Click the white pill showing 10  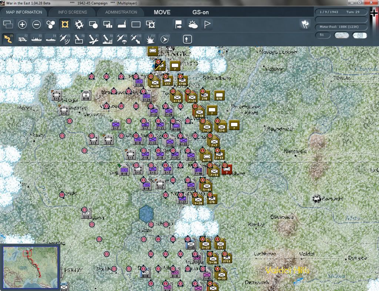pyautogui.click(x=359, y=35)
